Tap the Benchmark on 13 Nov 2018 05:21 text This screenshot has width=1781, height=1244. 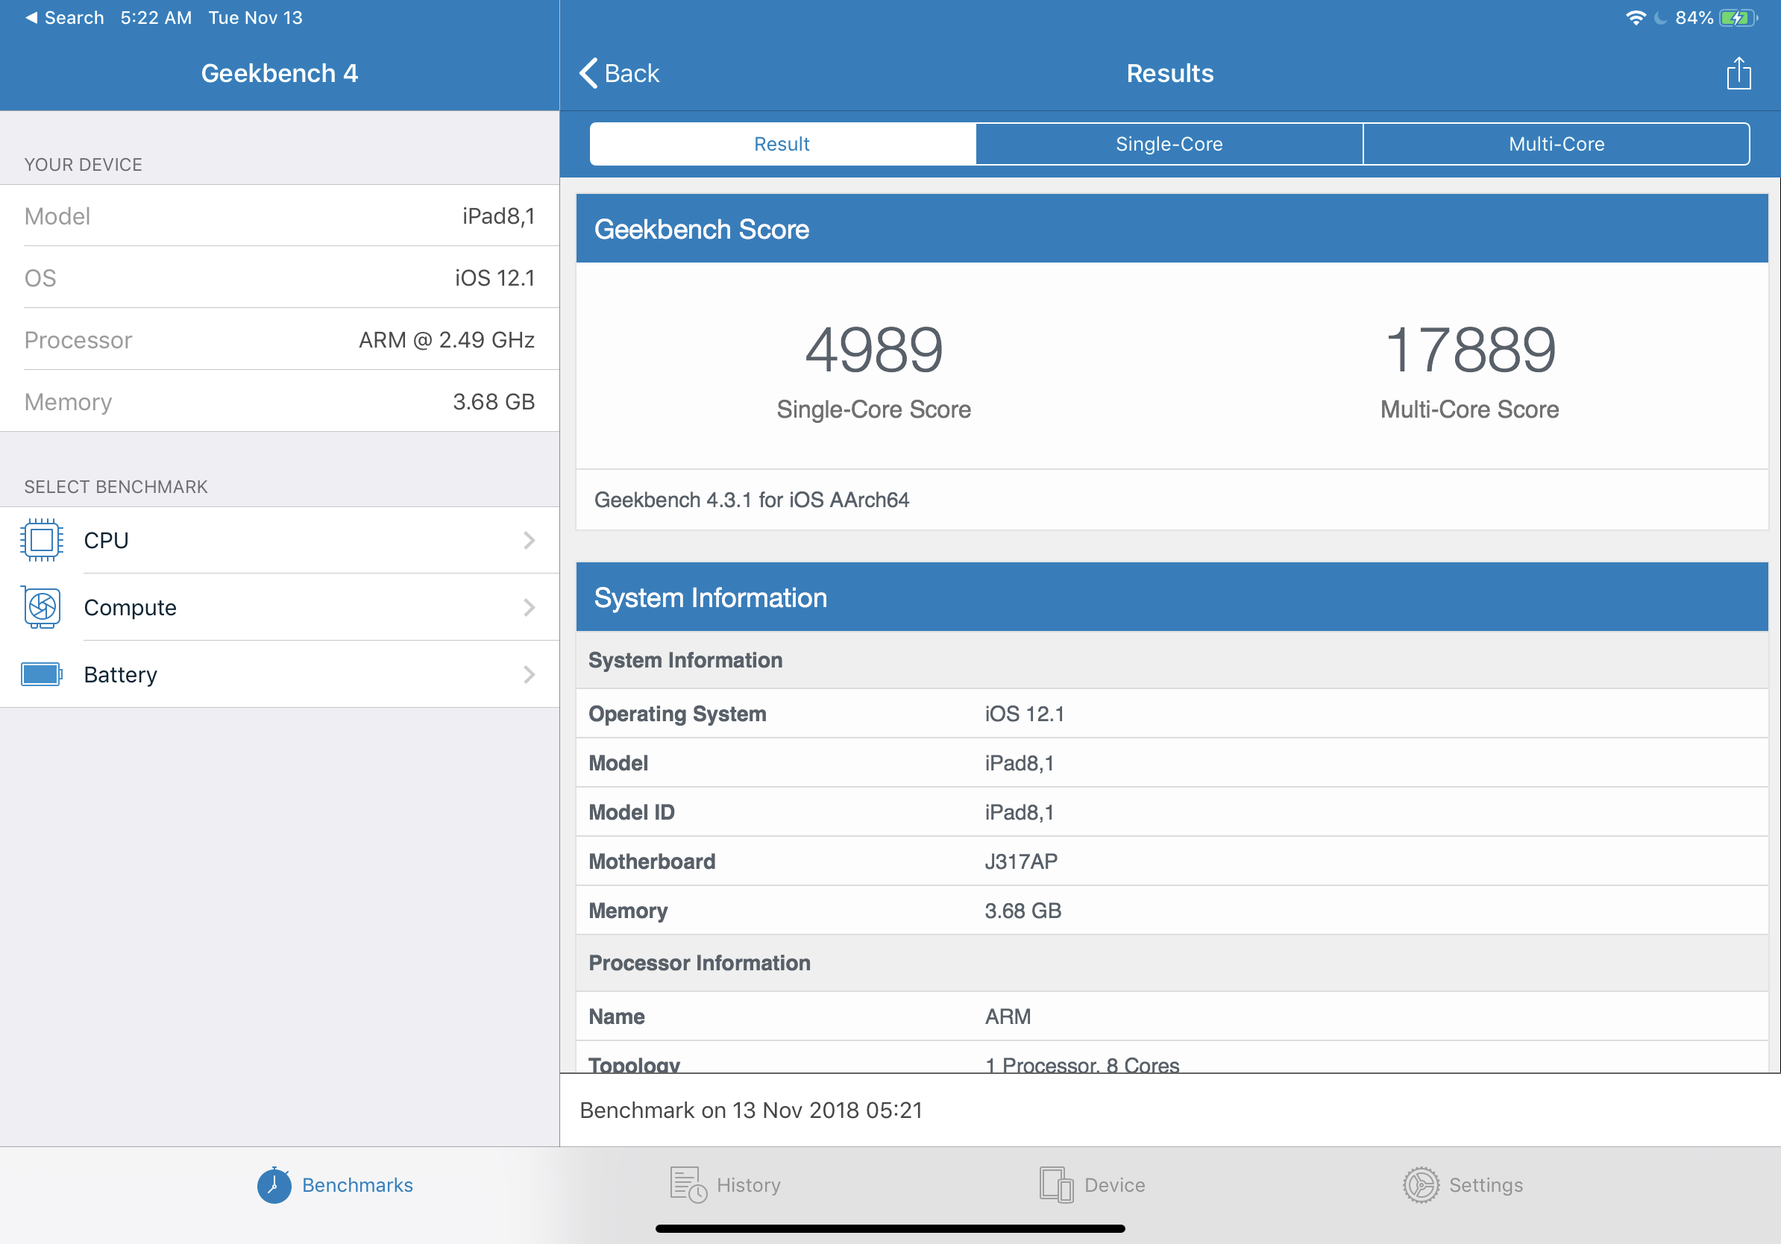point(752,1111)
